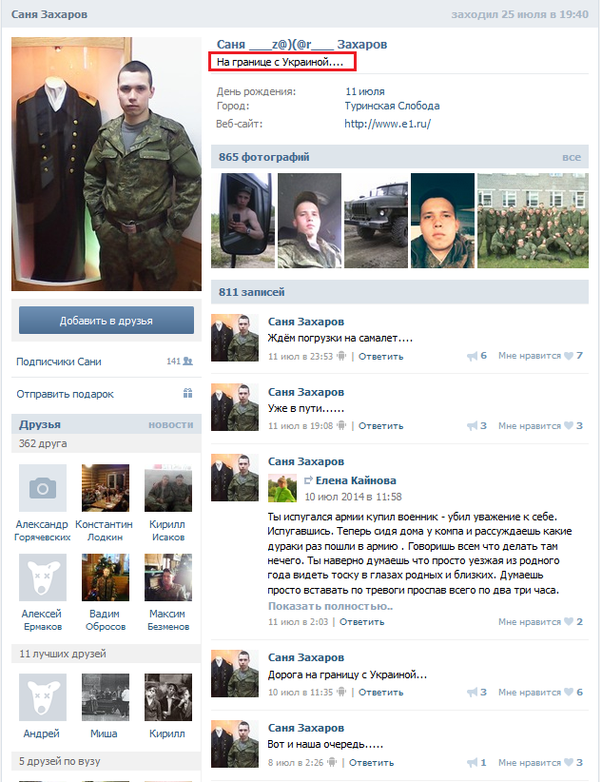This screenshot has height=782, width=602.
Task: Click the share megaphone icon on the Ждём погрузки post
Action: tap(472, 356)
